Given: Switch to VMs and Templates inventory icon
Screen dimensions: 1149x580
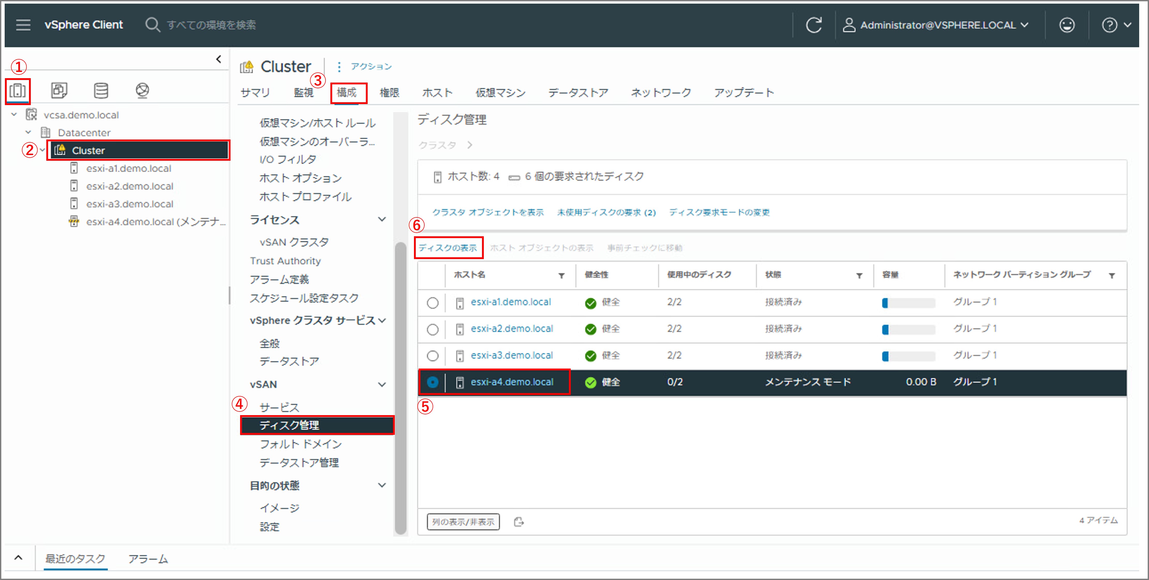Looking at the screenshot, I should pos(59,91).
